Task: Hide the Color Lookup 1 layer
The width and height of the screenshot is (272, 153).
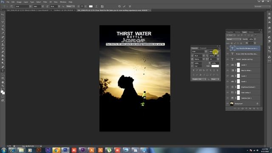Action: (x=227, y=93)
